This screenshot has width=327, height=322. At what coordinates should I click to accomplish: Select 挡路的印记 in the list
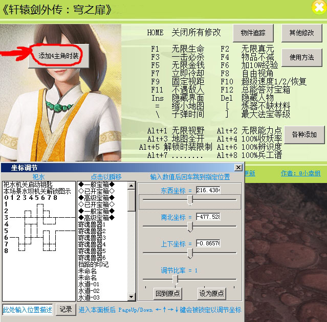pos(93,265)
